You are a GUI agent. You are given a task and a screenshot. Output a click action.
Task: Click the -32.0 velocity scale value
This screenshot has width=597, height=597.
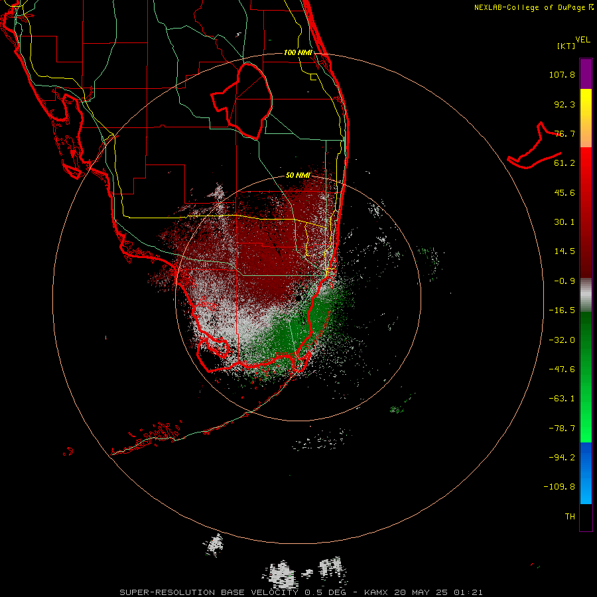pyautogui.click(x=562, y=340)
